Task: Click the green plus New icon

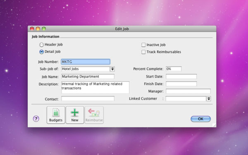Action: [x=75, y=115]
